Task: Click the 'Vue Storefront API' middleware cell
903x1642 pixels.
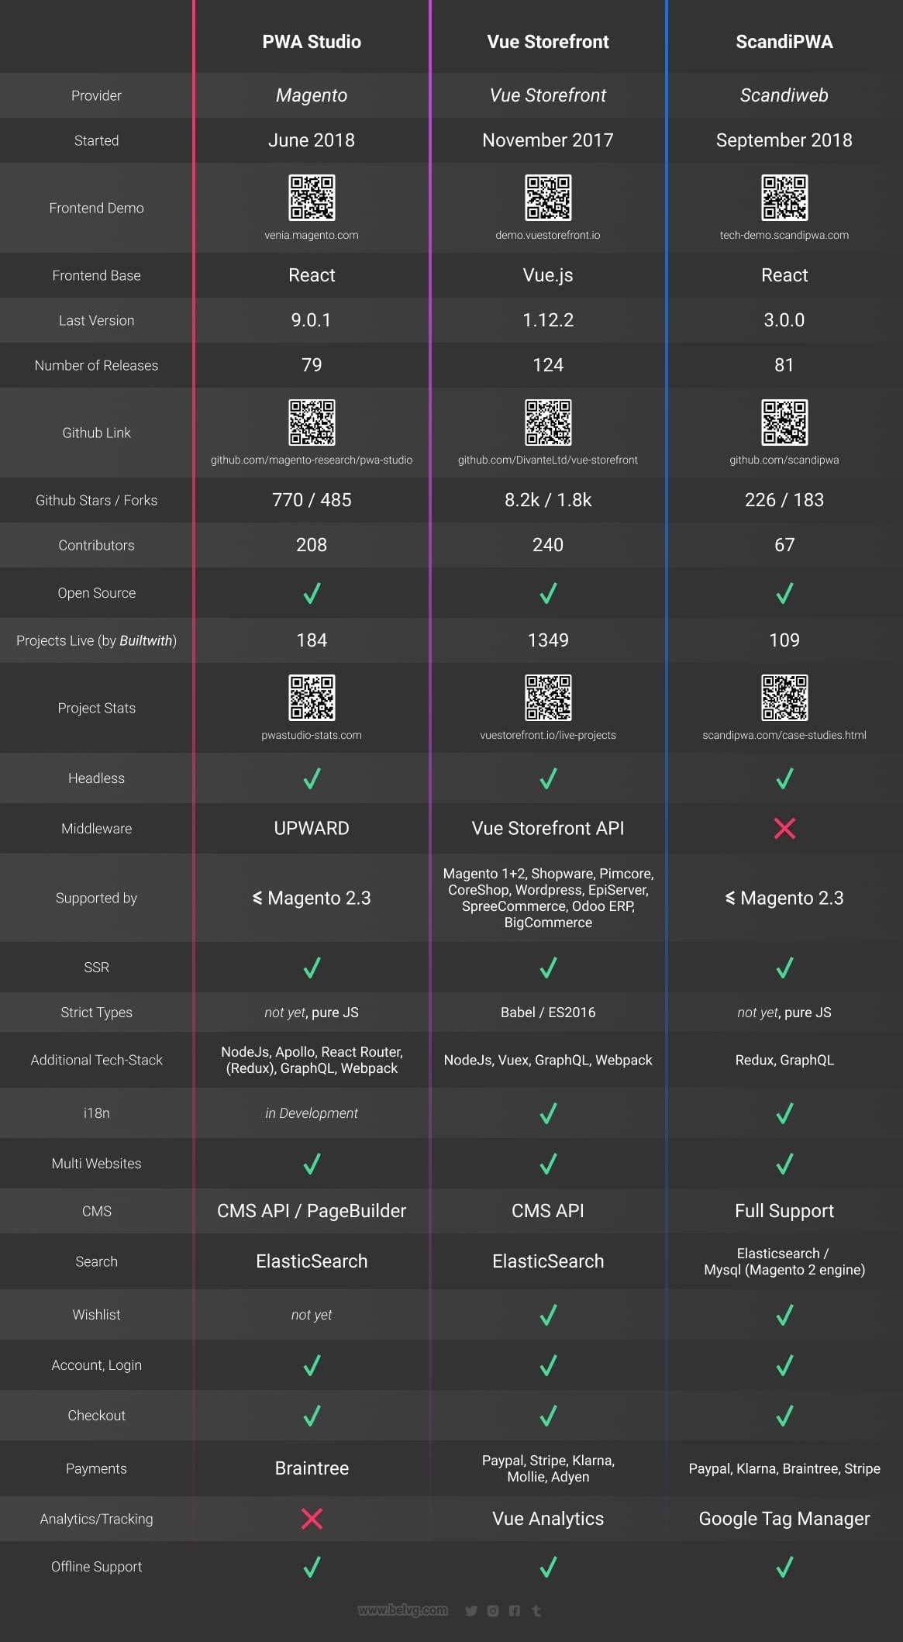Action: [x=548, y=828]
